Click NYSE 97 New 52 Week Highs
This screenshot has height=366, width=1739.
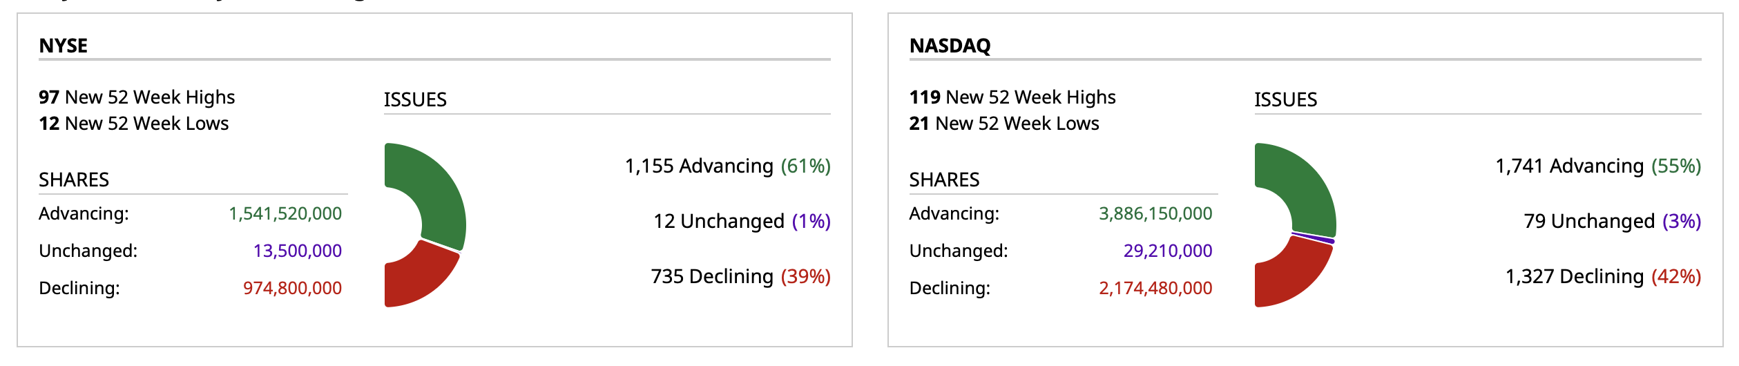tap(137, 97)
